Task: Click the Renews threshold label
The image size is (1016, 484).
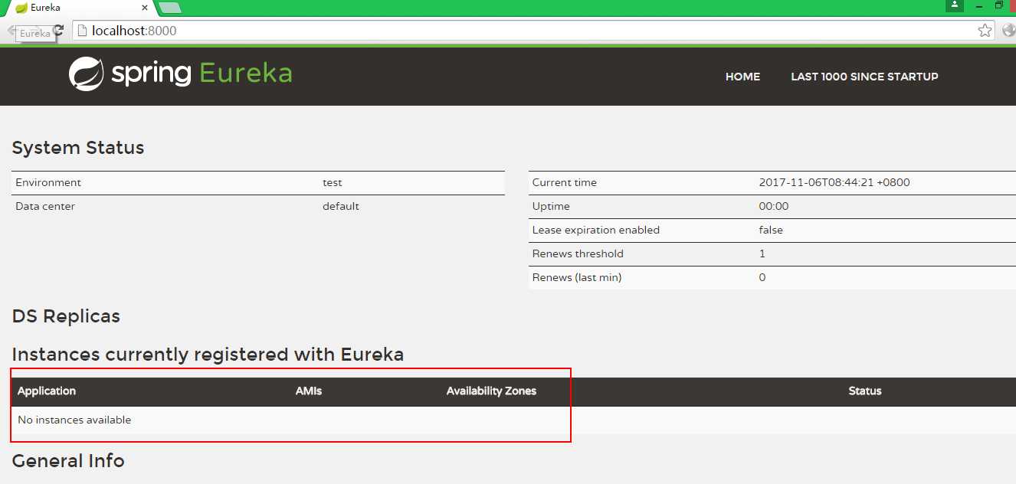Action: [x=578, y=253]
